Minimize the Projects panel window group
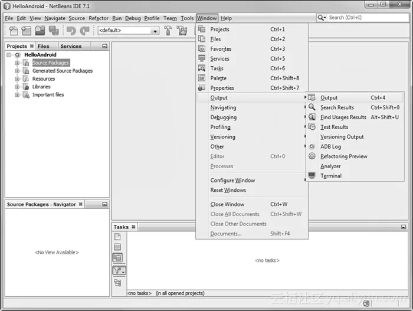Image resolution: width=413 pixels, height=311 pixels. 104,46
